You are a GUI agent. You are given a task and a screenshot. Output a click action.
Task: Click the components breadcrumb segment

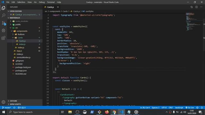click(55, 11)
